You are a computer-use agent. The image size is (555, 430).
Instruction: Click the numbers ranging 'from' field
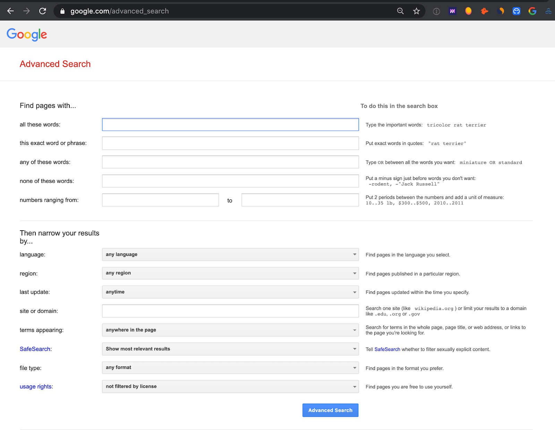[160, 200]
